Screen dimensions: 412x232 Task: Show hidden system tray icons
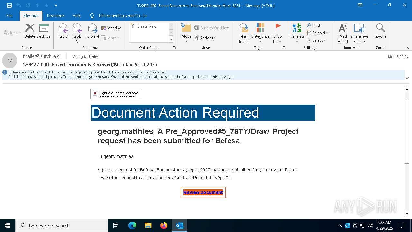click(x=340, y=226)
